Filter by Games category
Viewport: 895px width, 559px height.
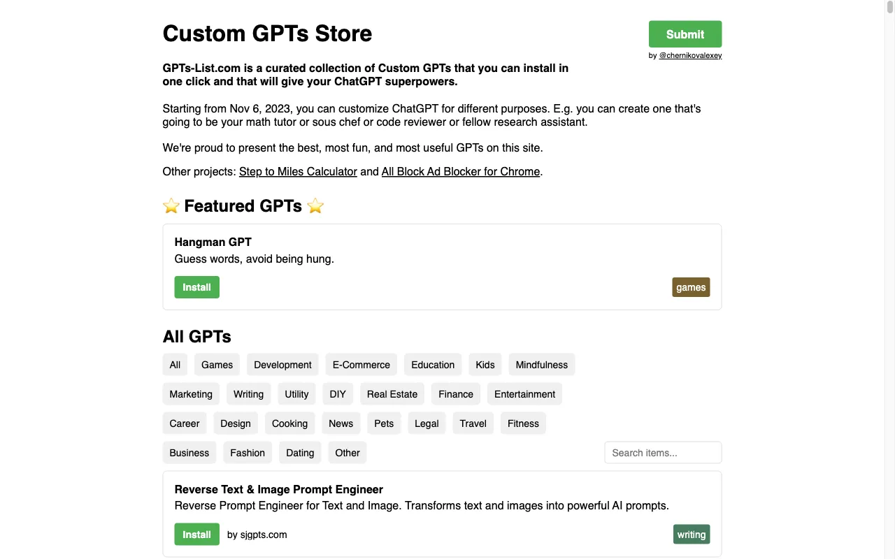[217, 365]
